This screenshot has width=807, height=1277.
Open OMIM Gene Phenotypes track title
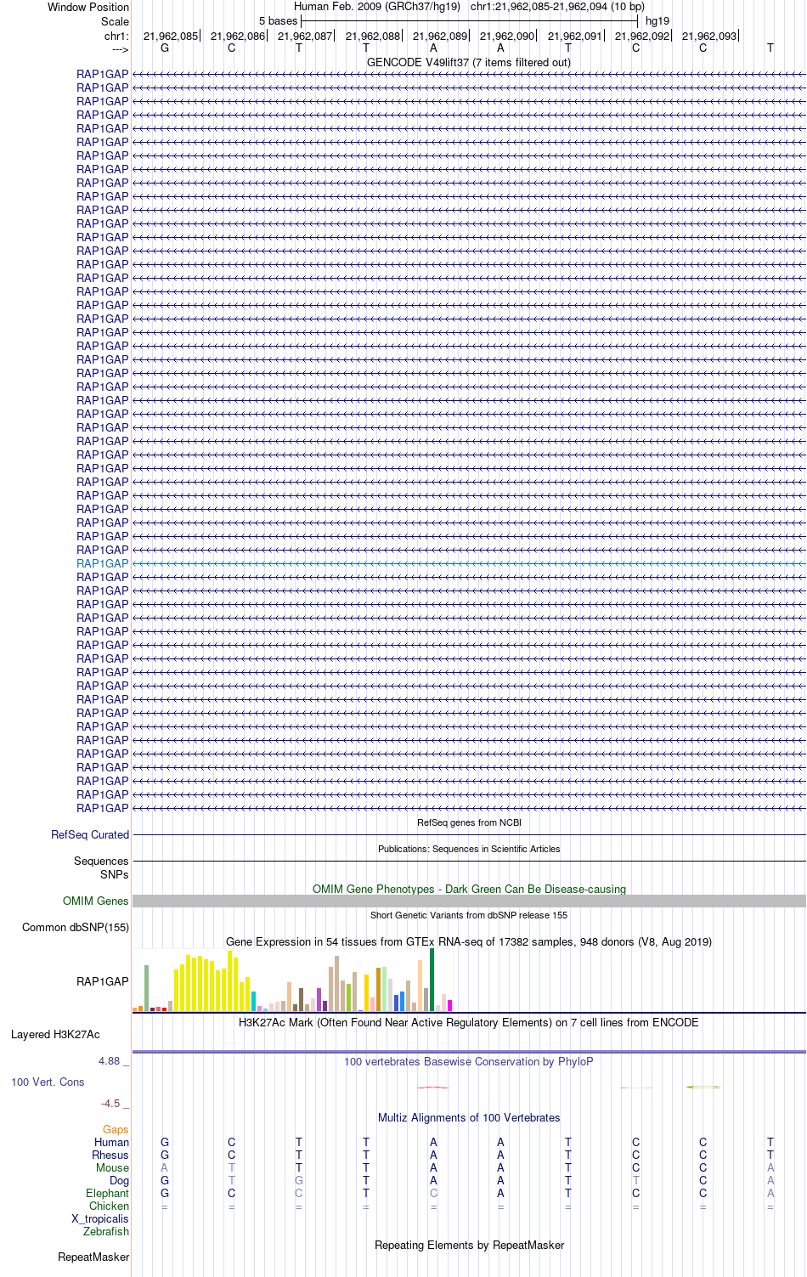[469, 889]
